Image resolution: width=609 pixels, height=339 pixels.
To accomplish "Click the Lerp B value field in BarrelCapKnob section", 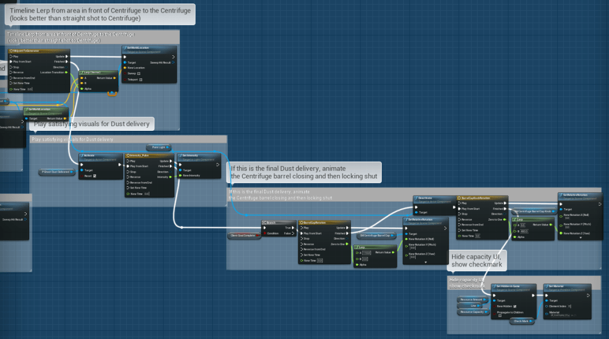I will (525, 231).
